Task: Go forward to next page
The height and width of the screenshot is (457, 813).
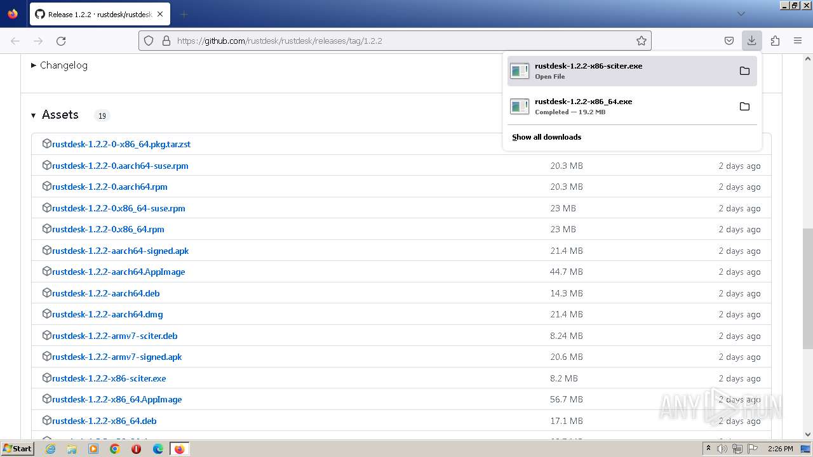Action: tap(38, 41)
